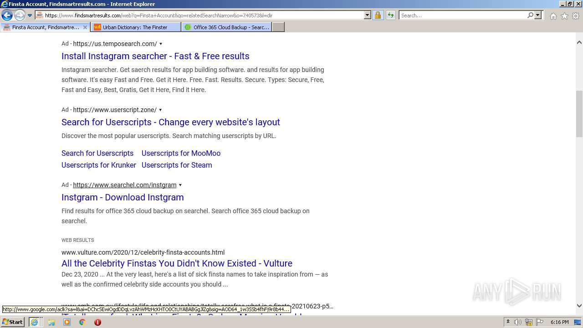Open All the Celebrity Finstas Vulture result
Viewport: 583px width, 328px height.
point(177,263)
